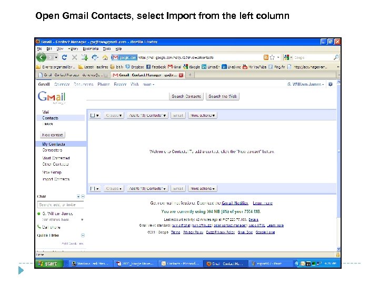Expand the 'more' dropdown in Google top bar

[148, 84]
